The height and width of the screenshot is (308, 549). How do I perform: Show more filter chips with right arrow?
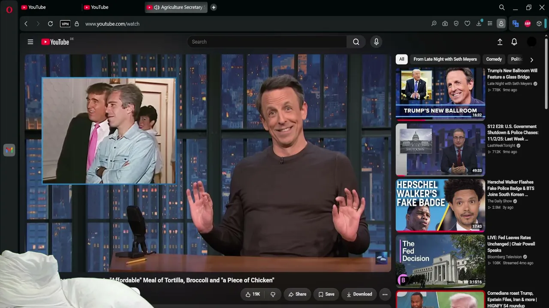tap(531, 60)
